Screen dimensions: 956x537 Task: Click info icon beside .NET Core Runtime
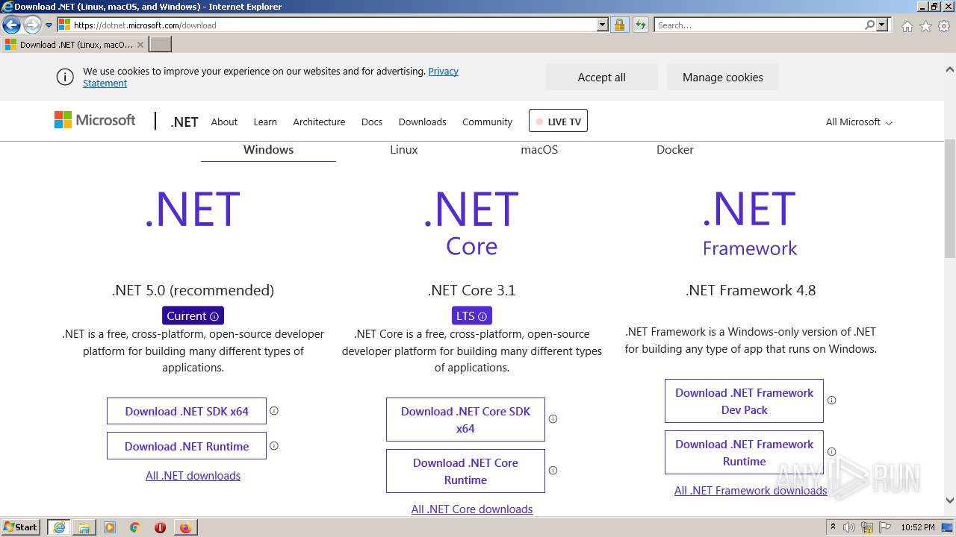[553, 470]
